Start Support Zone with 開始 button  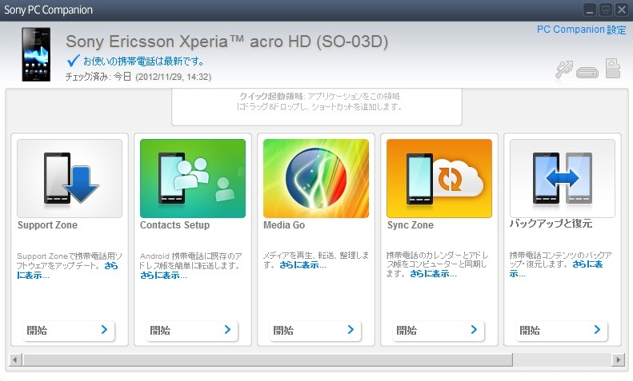coord(69,330)
